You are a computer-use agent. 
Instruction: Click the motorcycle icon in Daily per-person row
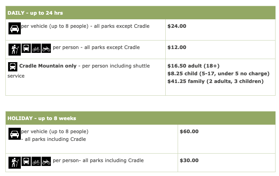[x=46, y=48]
